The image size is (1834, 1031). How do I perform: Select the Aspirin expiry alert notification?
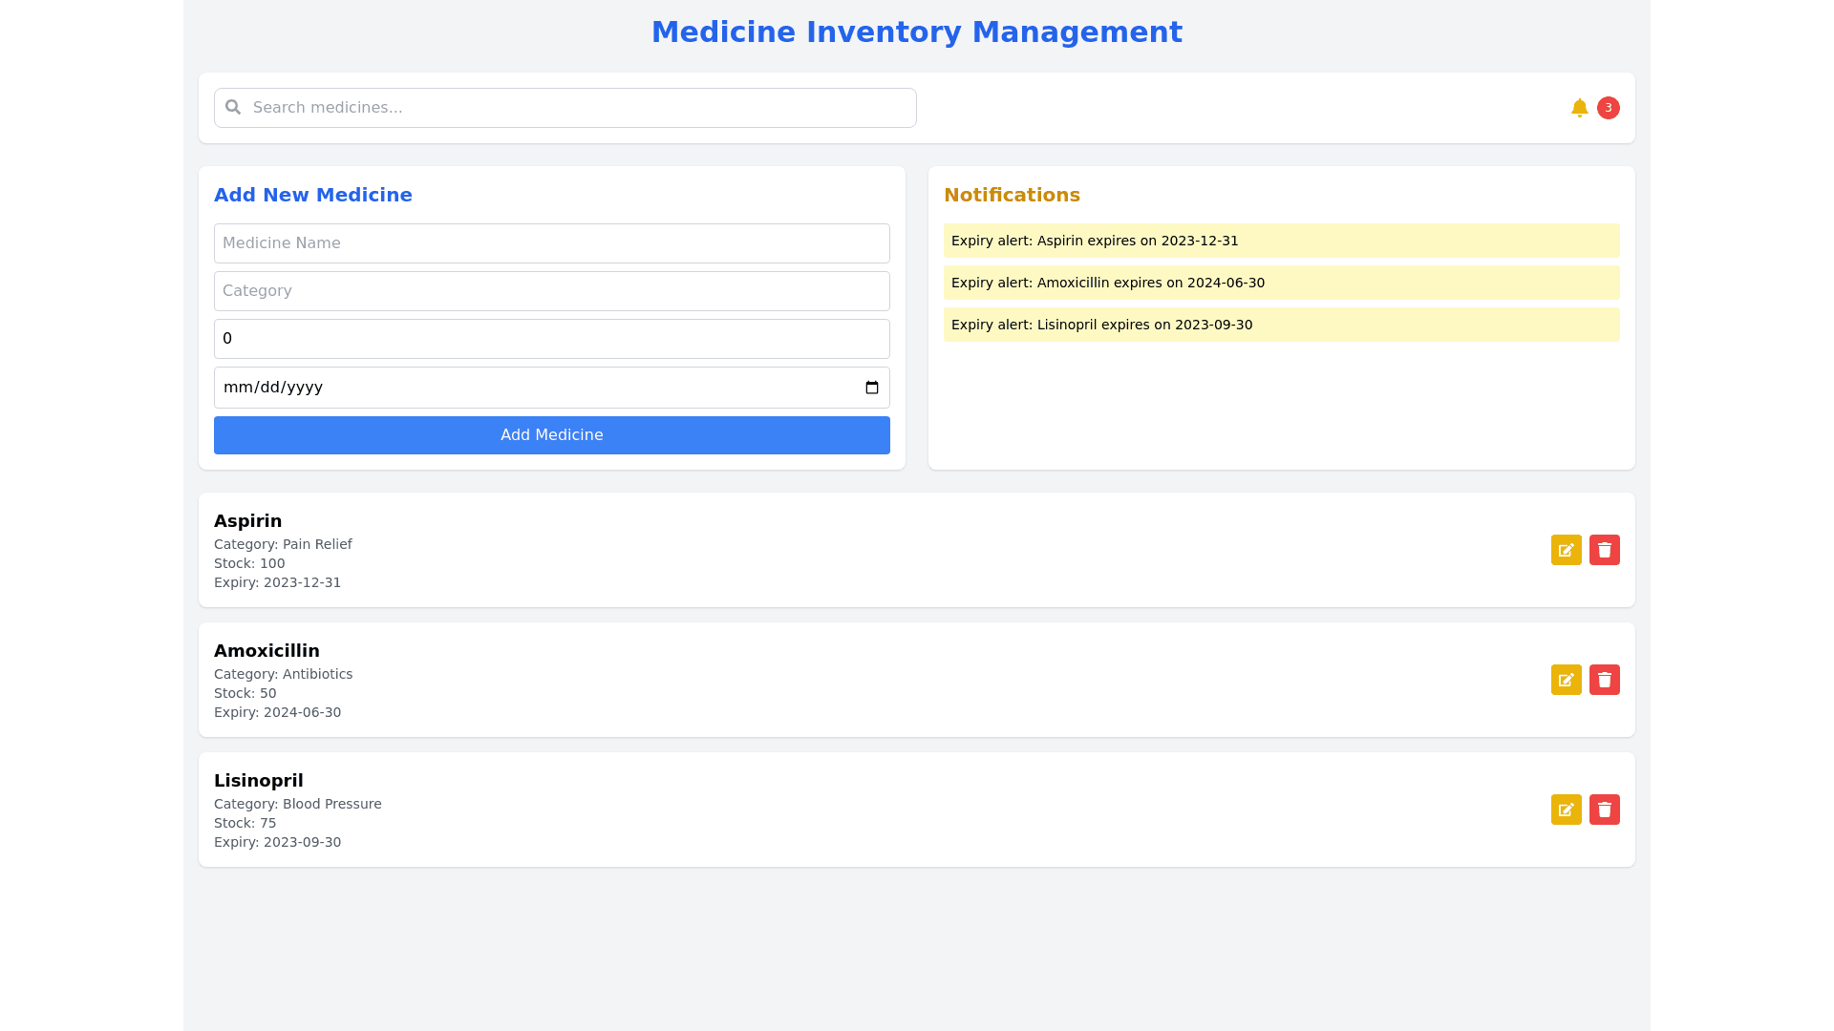1281,241
